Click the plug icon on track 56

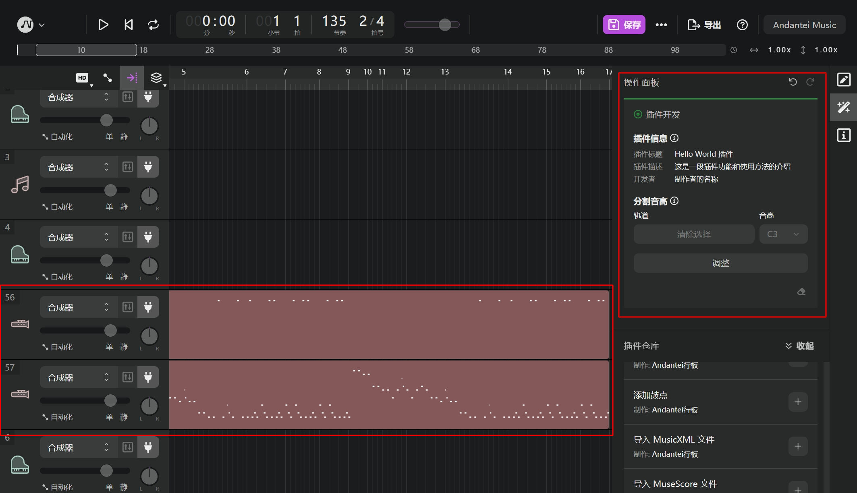click(148, 307)
